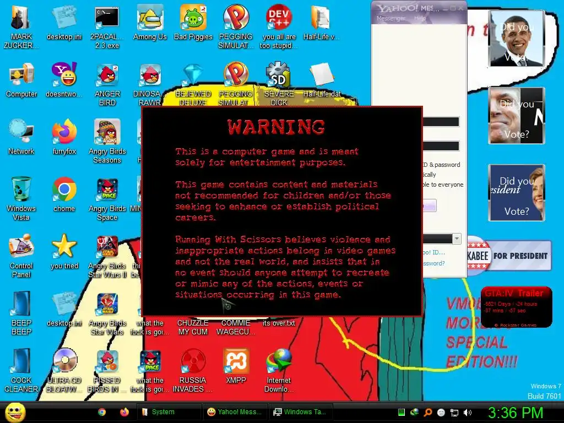Click the magnifier tray icon

point(428,412)
